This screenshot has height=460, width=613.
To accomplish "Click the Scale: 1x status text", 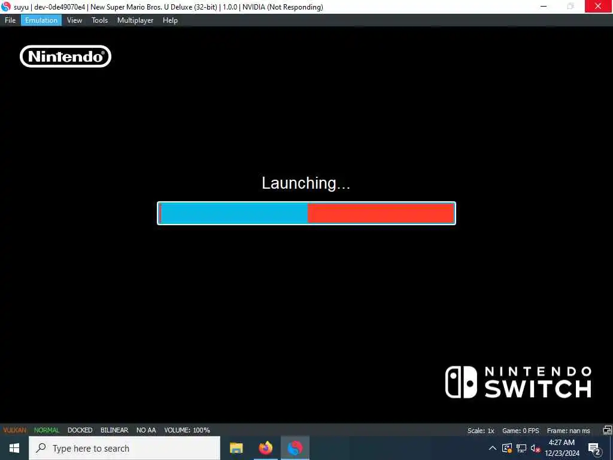I will tap(481, 431).
